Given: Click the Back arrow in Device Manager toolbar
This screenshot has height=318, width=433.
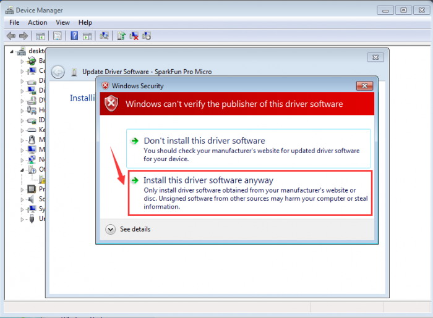Looking at the screenshot, I should [11, 36].
